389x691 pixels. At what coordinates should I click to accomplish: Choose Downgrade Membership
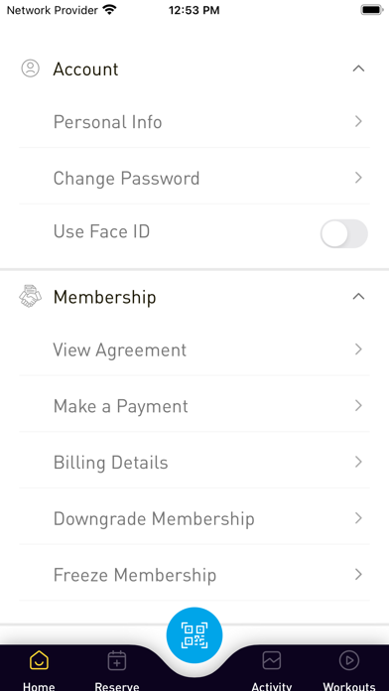[194, 518]
